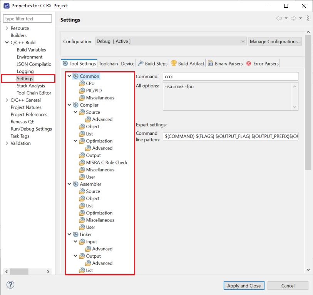Click the PIC/PID option icon
Image resolution: width=313 pixels, height=295 pixels.
(x=82, y=91)
